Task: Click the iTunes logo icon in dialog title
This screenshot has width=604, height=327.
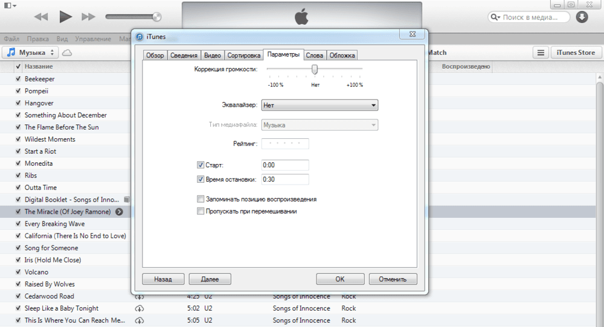Action: [140, 37]
